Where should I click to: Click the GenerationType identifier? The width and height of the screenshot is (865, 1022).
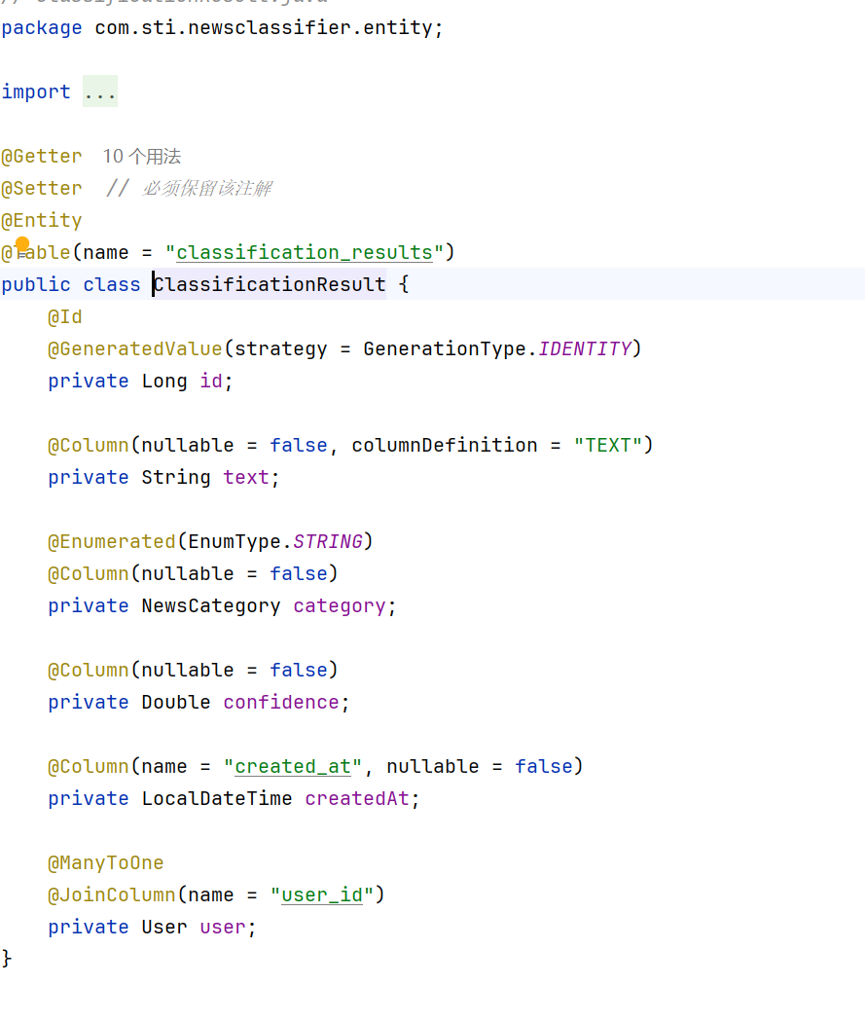[445, 348]
